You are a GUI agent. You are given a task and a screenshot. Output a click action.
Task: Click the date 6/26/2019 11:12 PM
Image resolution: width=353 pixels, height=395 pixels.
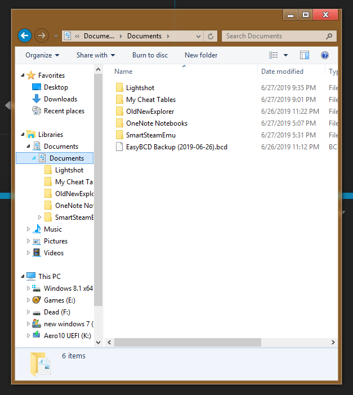pos(290,147)
